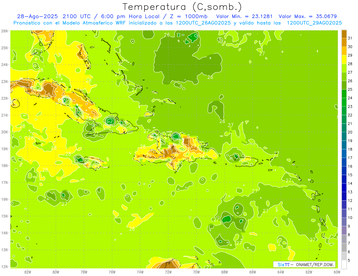
Task: Click the 72W longitude axis label
Action: click(168, 272)
